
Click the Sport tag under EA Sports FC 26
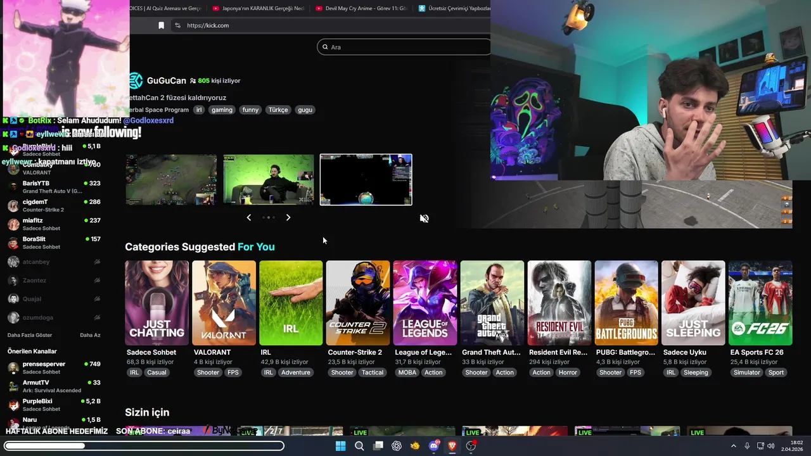pyautogui.click(x=776, y=372)
